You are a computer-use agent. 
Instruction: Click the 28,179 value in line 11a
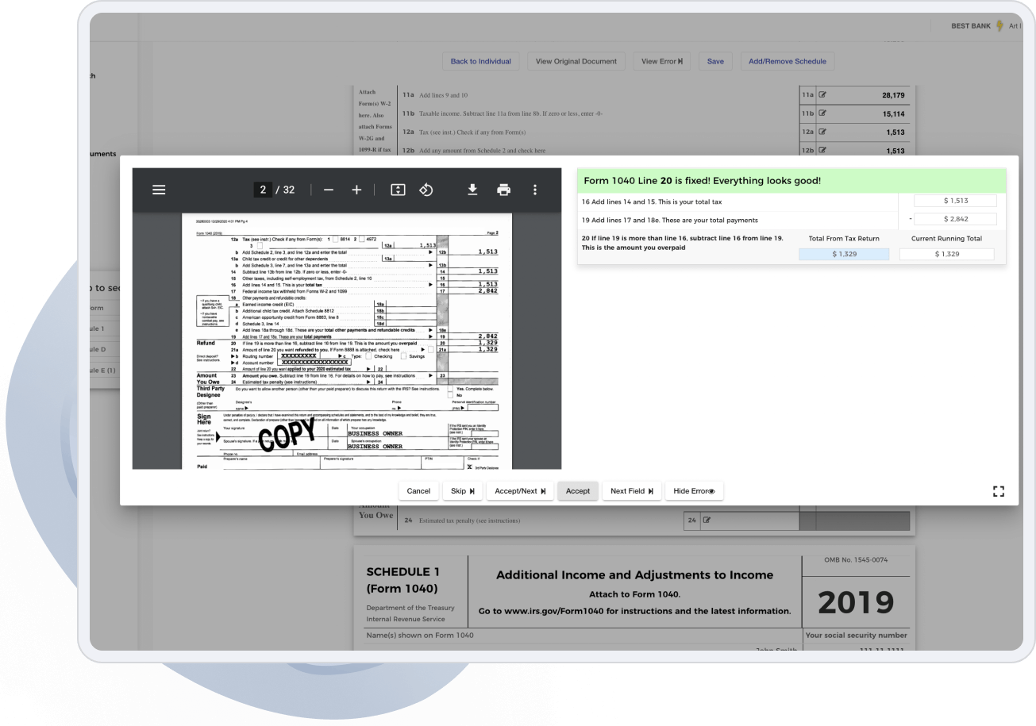coord(893,95)
